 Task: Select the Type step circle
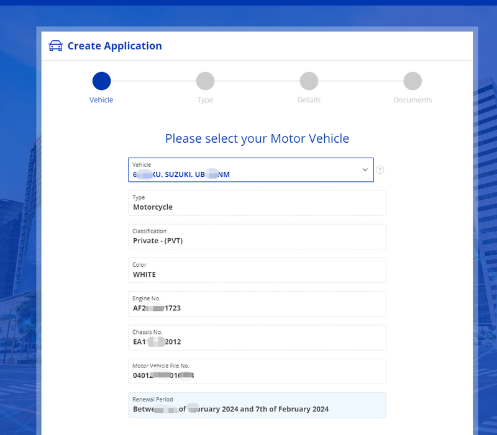[x=205, y=81]
